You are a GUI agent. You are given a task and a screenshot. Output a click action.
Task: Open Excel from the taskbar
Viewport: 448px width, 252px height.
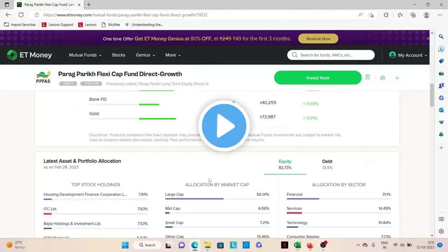click(297, 245)
